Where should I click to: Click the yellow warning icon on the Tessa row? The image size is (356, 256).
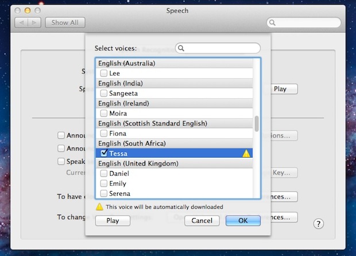click(246, 154)
